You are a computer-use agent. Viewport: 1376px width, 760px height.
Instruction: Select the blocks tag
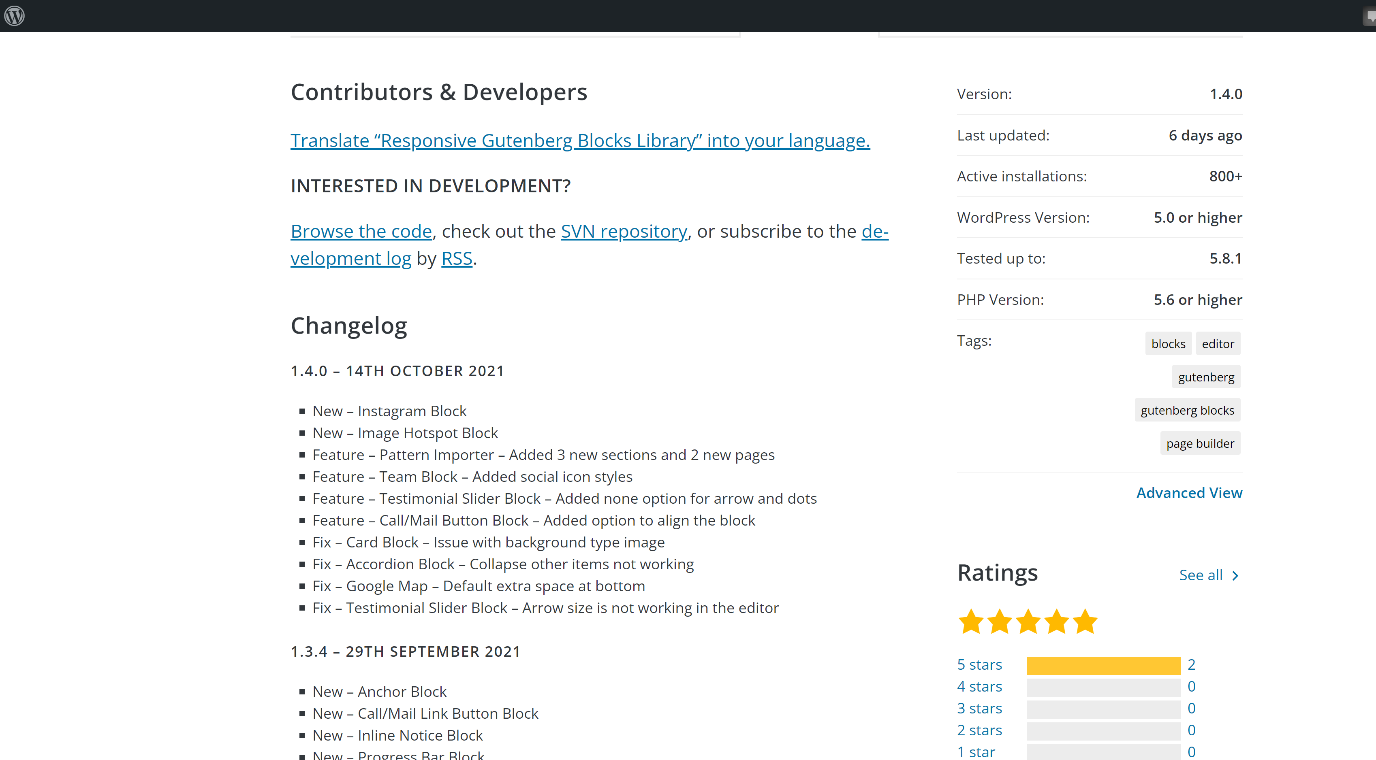tap(1168, 344)
